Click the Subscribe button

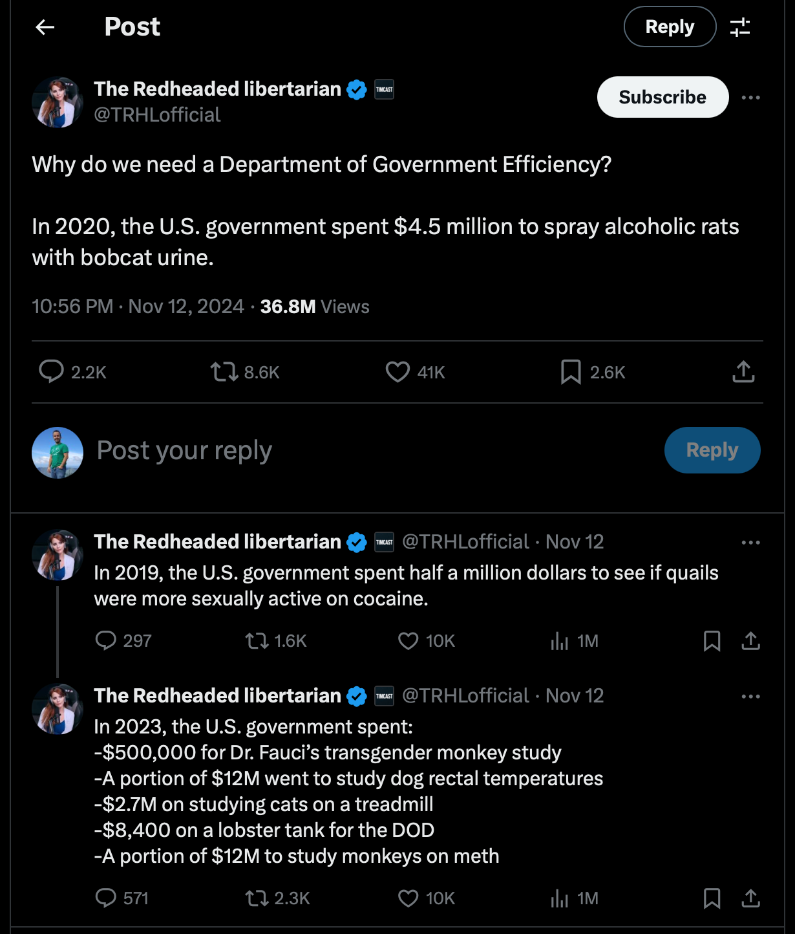pyautogui.click(x=662, y=97)
